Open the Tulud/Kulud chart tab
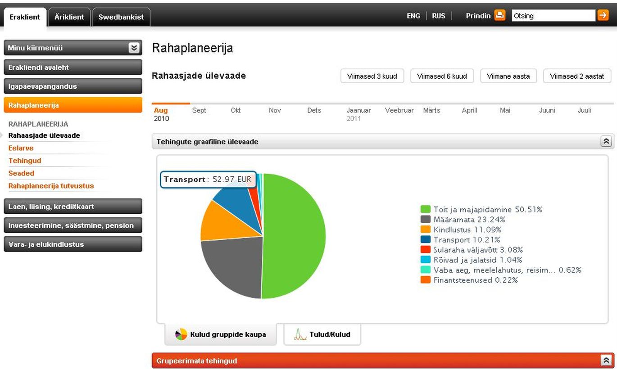Screen dimensions: 617x369 tap(322, 334)
